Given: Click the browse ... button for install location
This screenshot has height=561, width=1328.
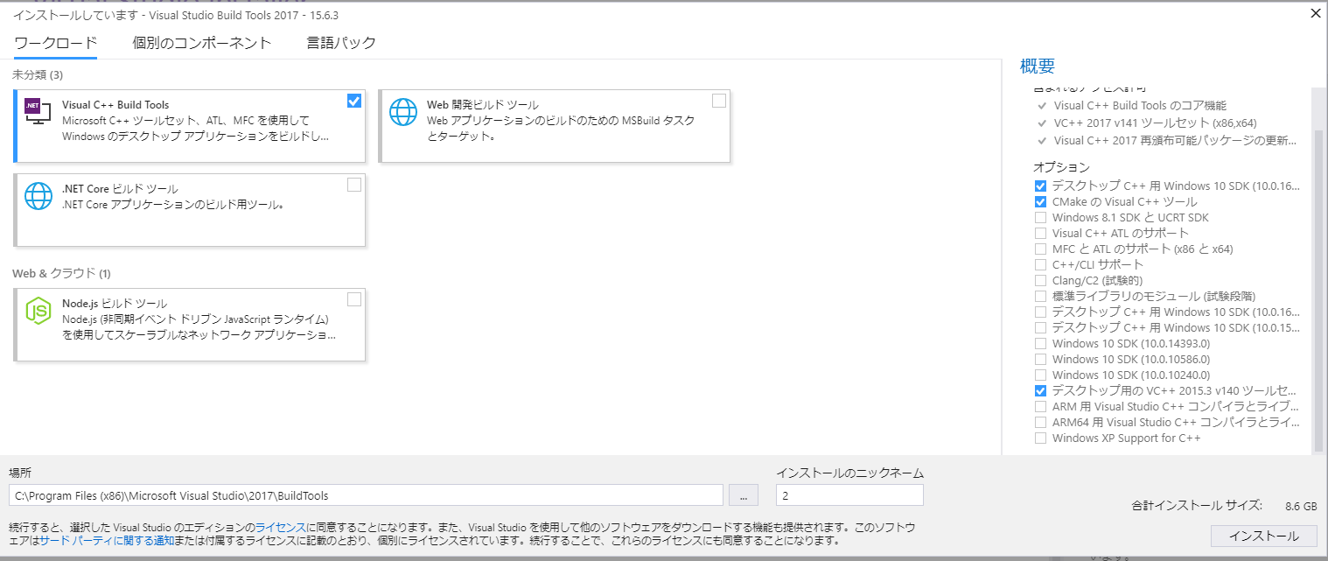Looking at the screenshot, I should tap(743, 494).
